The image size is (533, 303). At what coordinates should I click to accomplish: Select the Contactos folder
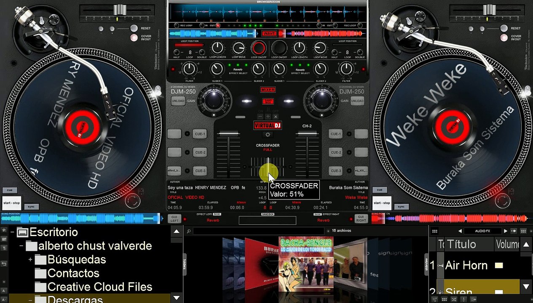tap(73, 273)
